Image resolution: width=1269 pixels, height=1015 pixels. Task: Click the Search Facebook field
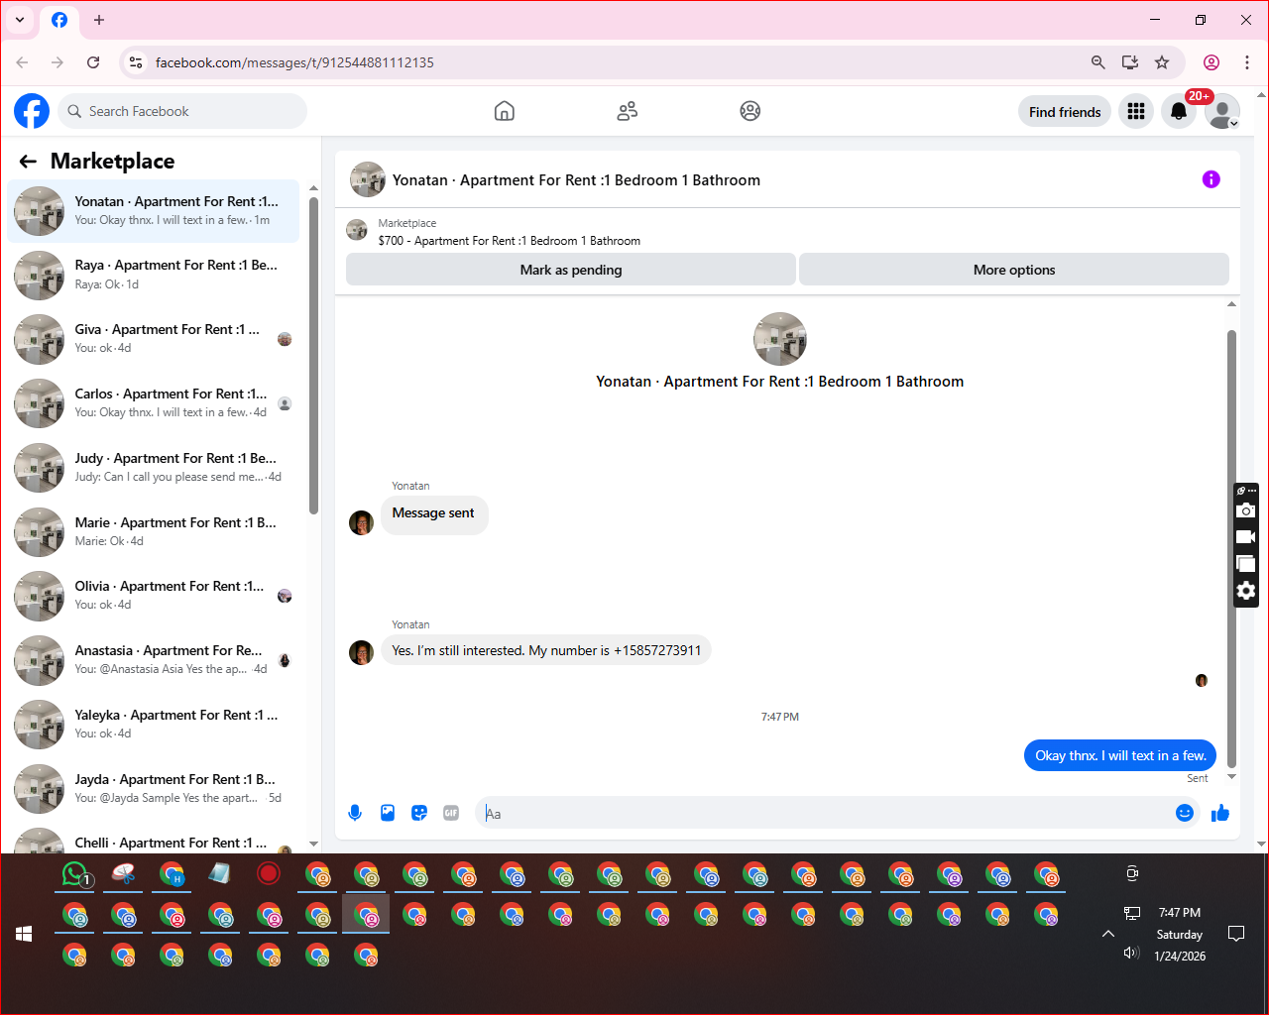tap(182, 111)
